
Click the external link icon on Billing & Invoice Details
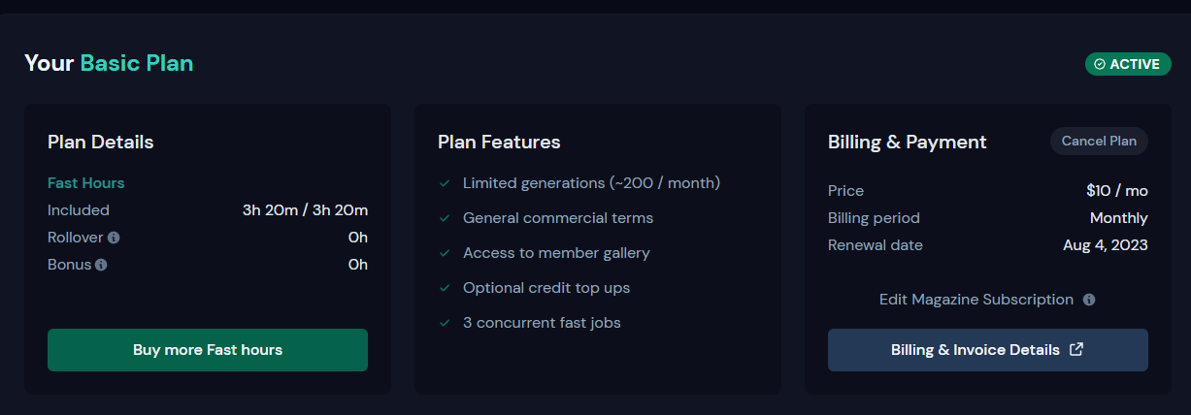coord(1075,350)
